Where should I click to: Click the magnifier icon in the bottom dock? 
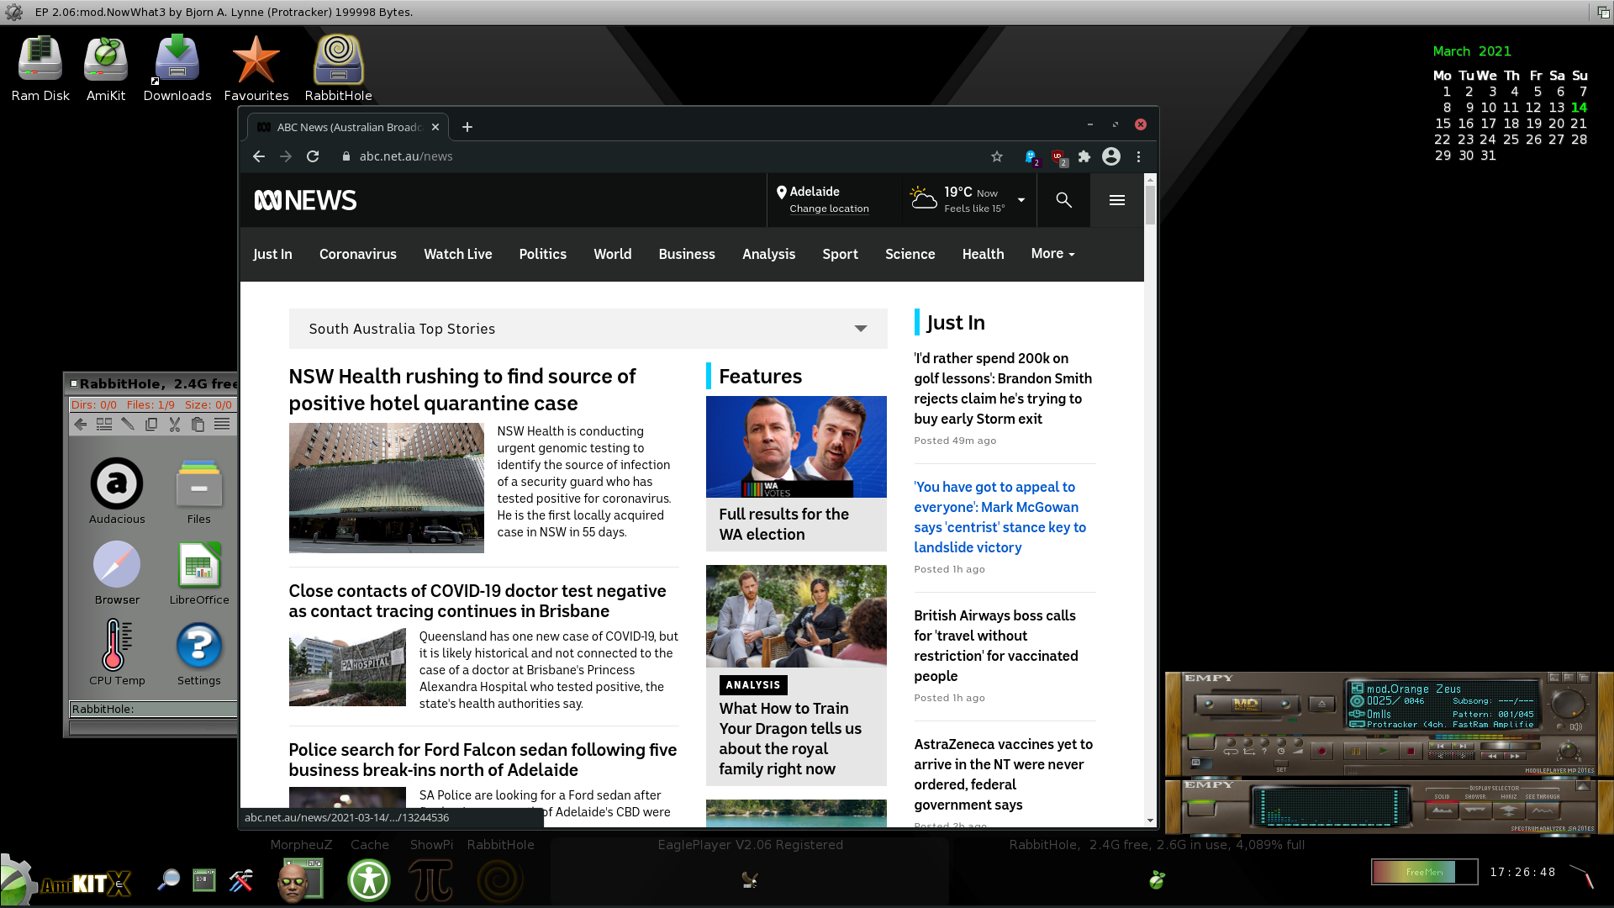pos(168,880)
